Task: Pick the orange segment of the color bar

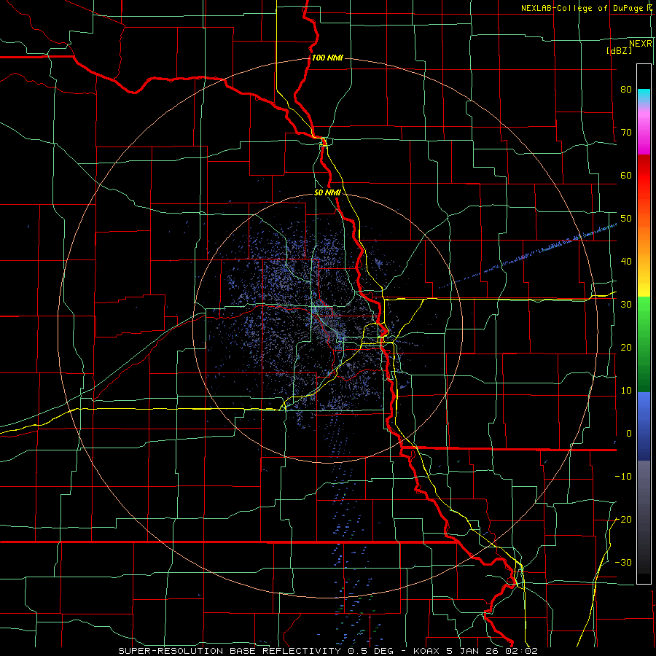Action: [x=644, y=241]
